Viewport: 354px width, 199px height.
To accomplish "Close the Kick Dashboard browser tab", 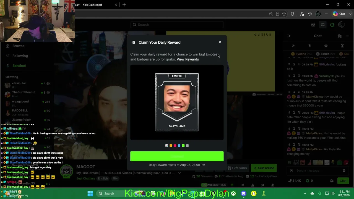I will coord(116,5).
